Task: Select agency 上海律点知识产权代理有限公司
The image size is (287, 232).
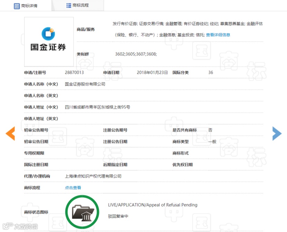Action: 93,176
